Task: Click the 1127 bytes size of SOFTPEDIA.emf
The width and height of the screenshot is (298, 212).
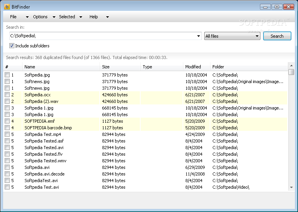Action: pos(112,121)
